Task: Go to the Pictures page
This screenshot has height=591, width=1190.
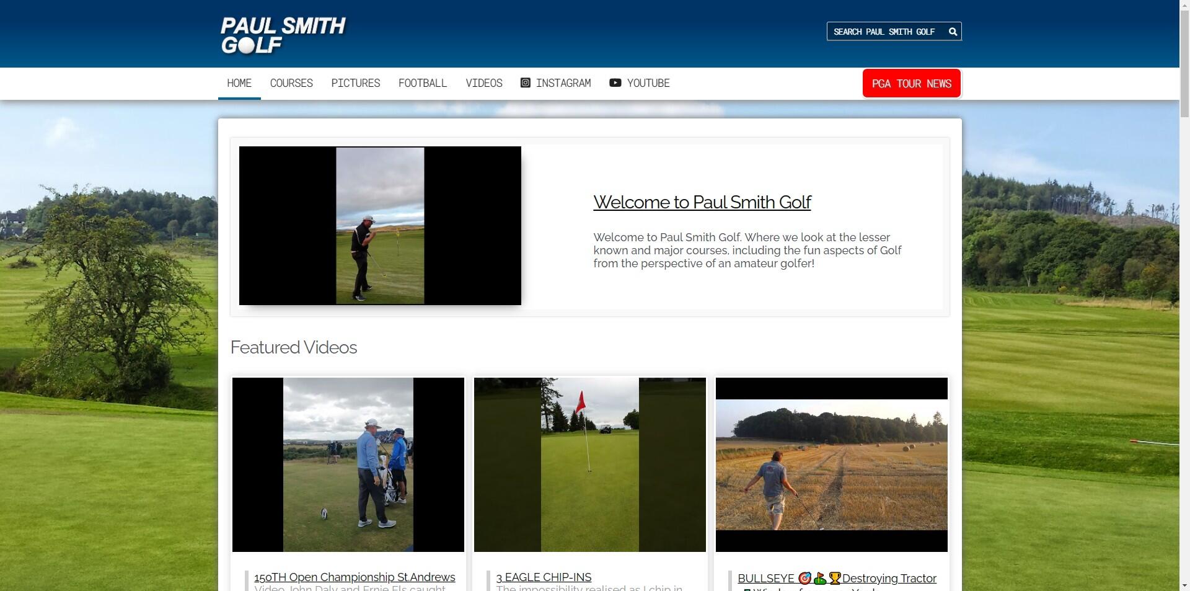Action: tap(355, 83)
